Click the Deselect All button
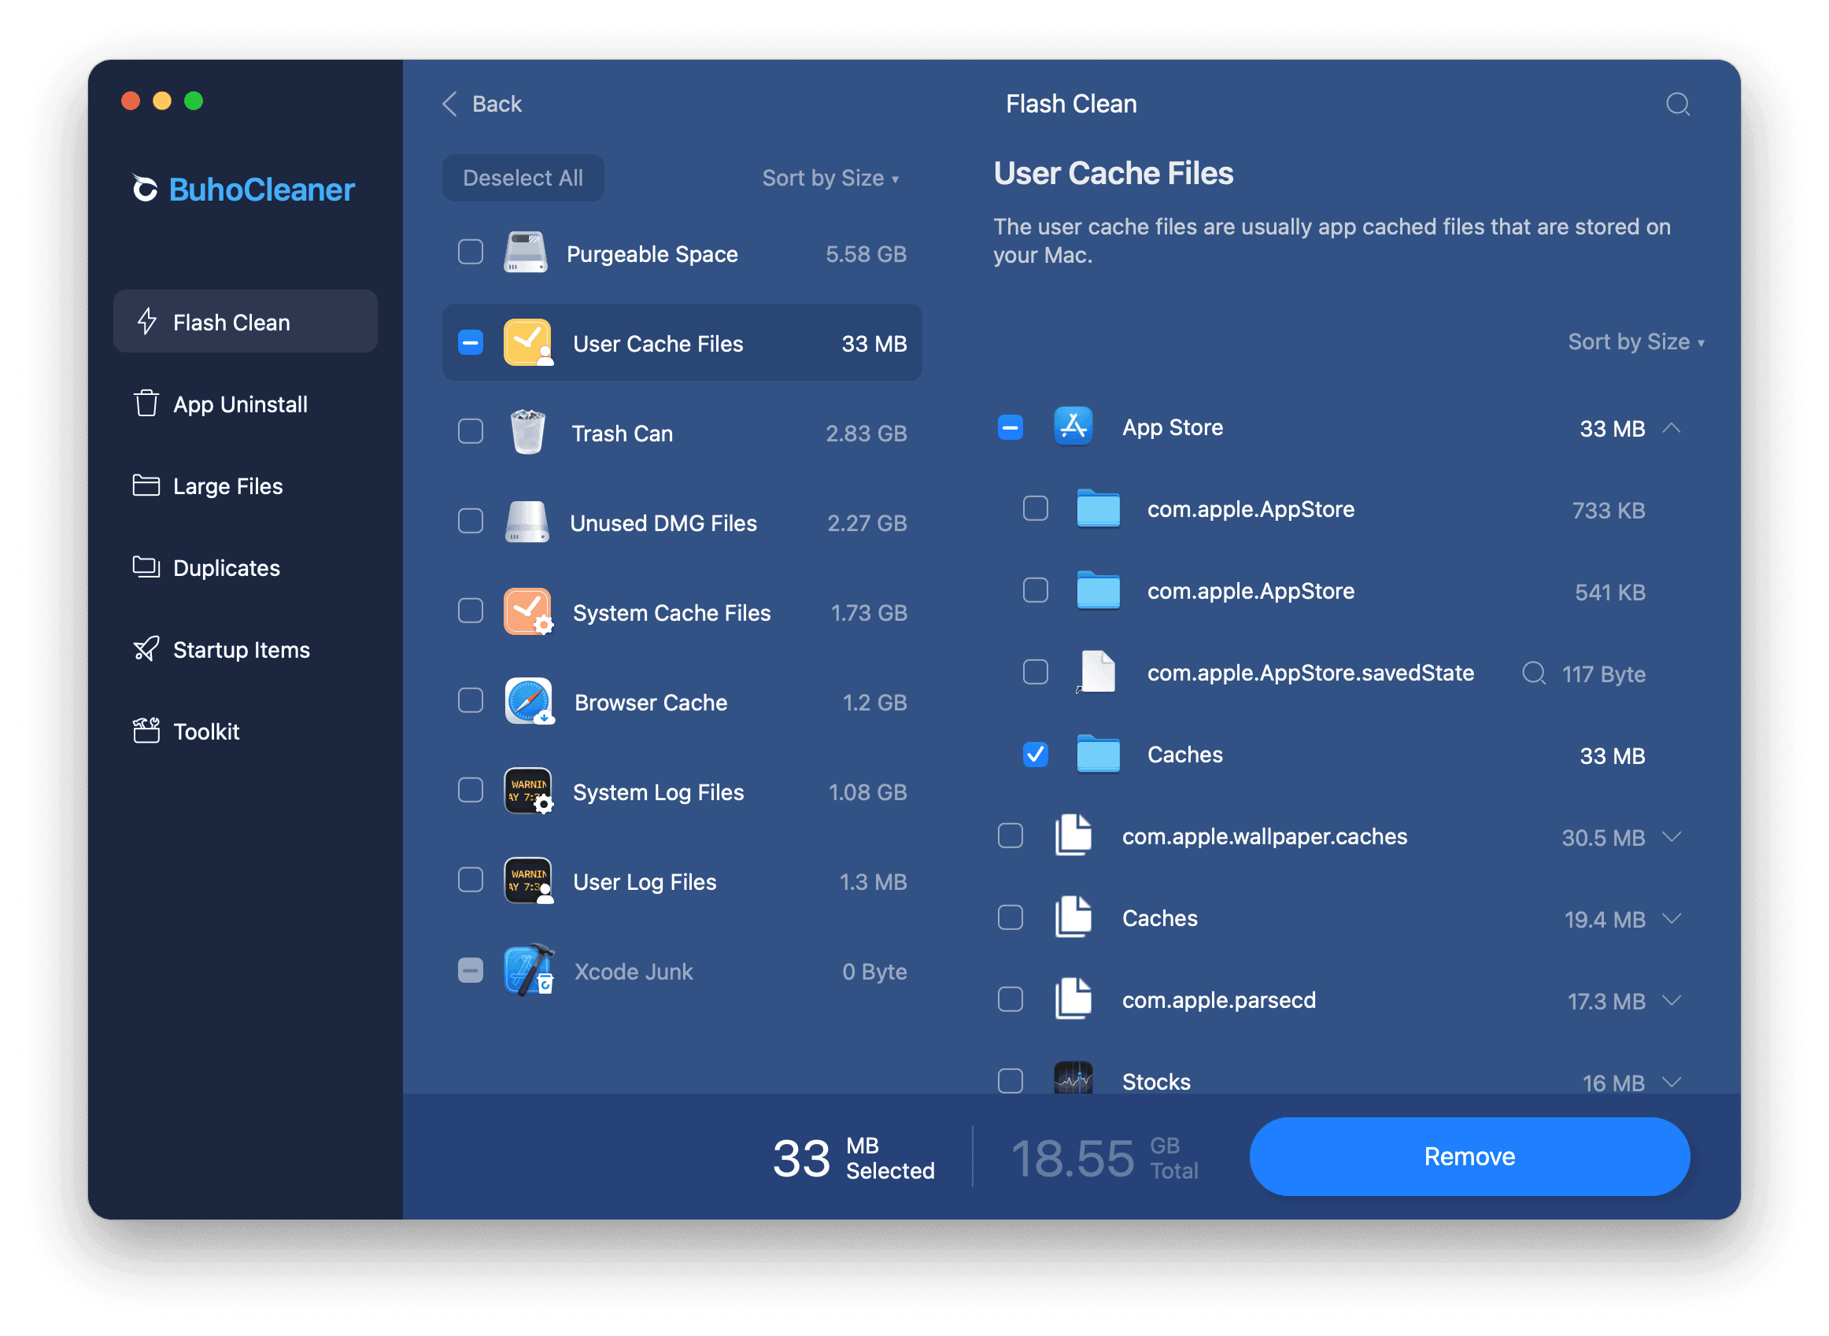The height and width of the screenshot is (1336, 1829). (x=523, y=178)
